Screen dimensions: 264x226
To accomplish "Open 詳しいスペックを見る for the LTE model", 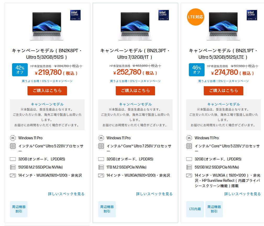I will click(x=243, y=194).
